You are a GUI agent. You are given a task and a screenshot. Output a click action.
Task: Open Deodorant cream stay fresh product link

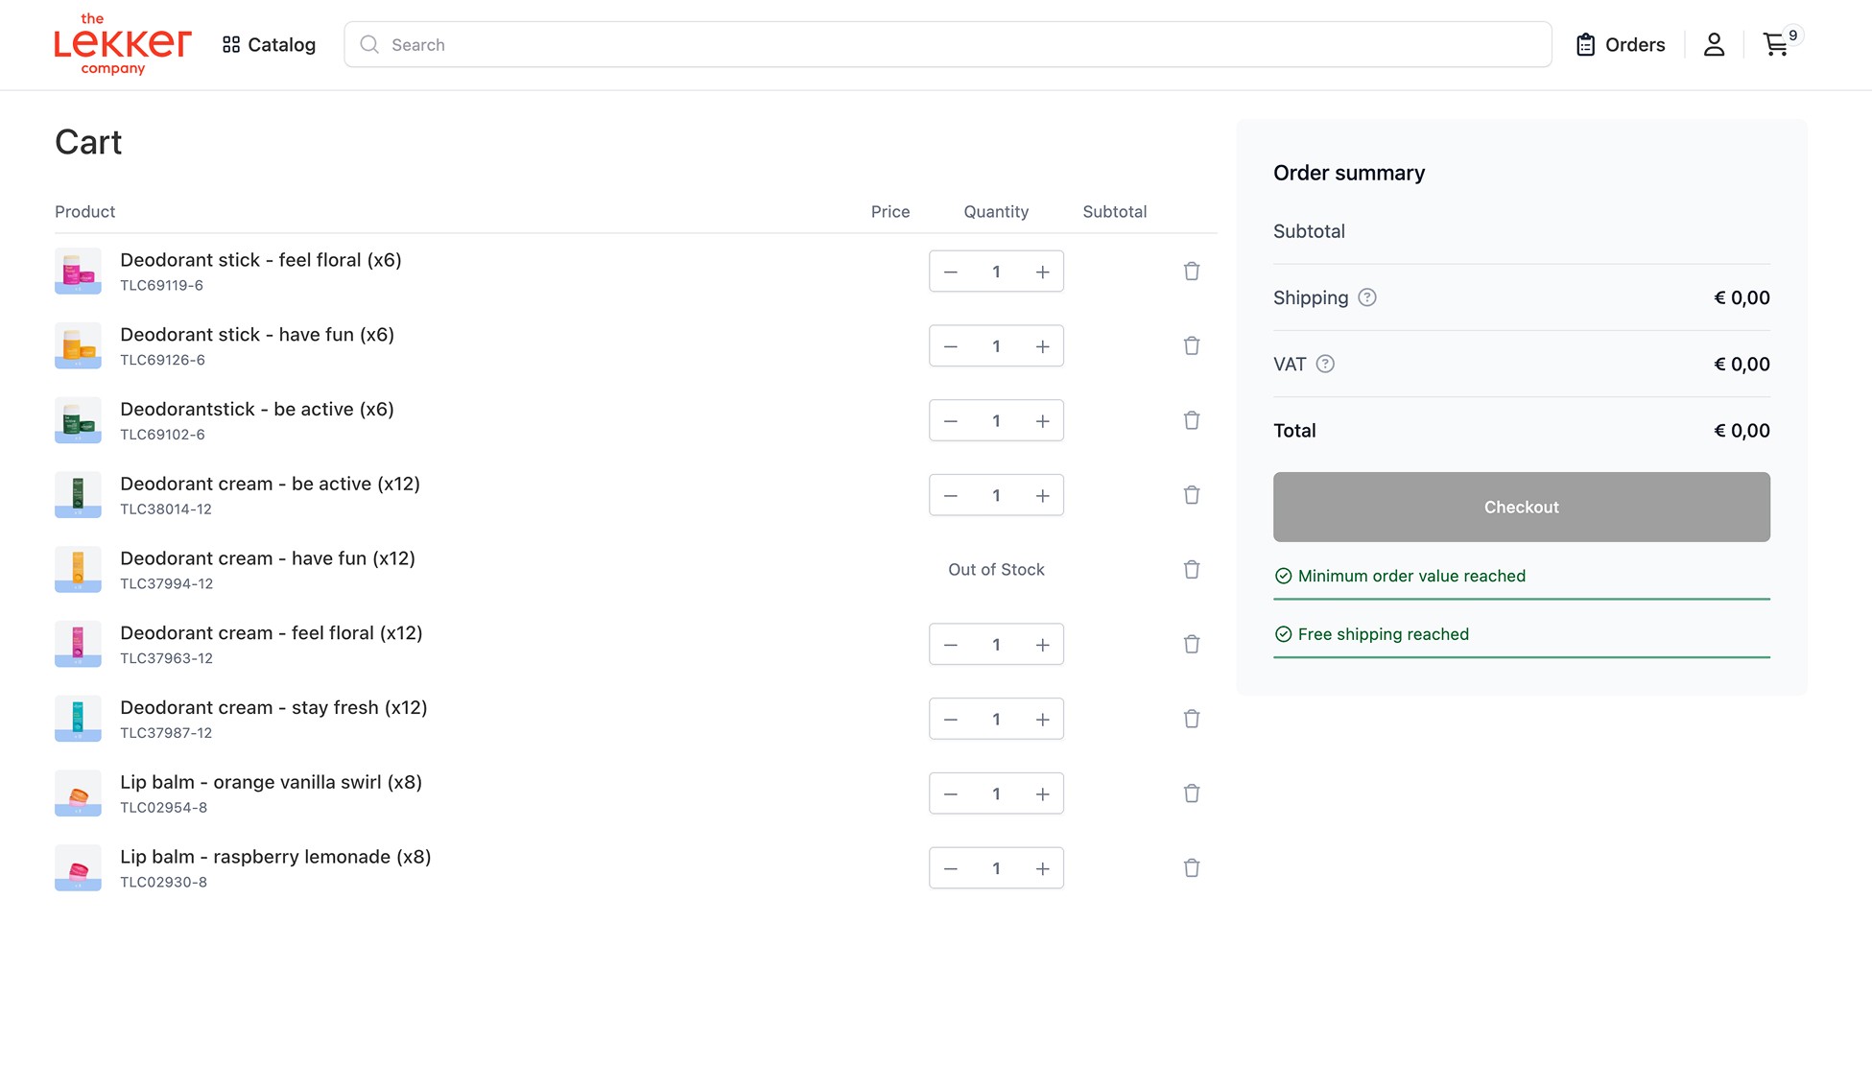tap(273, 707)
